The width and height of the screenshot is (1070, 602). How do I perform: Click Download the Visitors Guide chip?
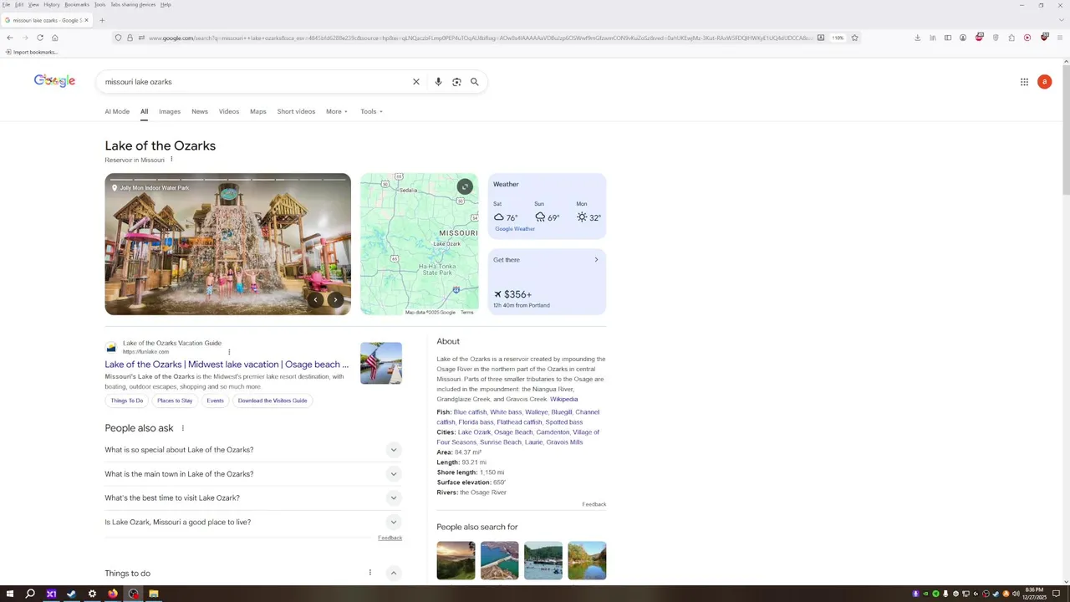point(273,400)
